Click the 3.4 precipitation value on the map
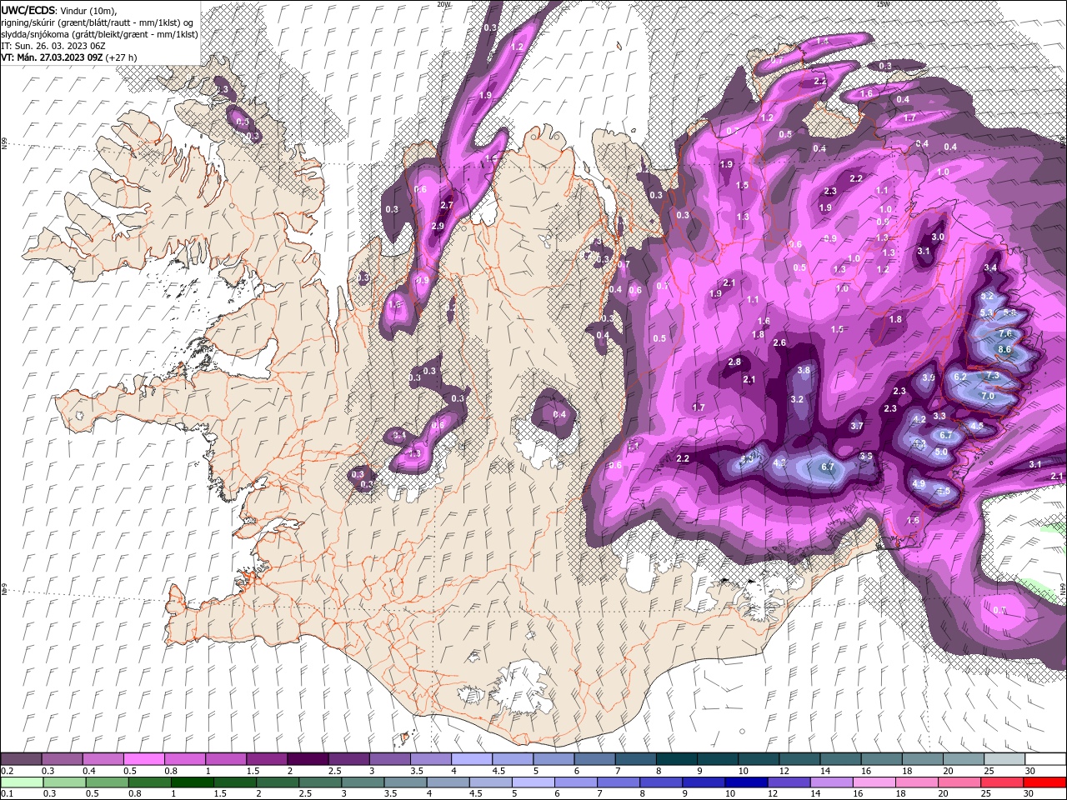1067x800 pixels. pyautogui.click(x=990, y=267)
